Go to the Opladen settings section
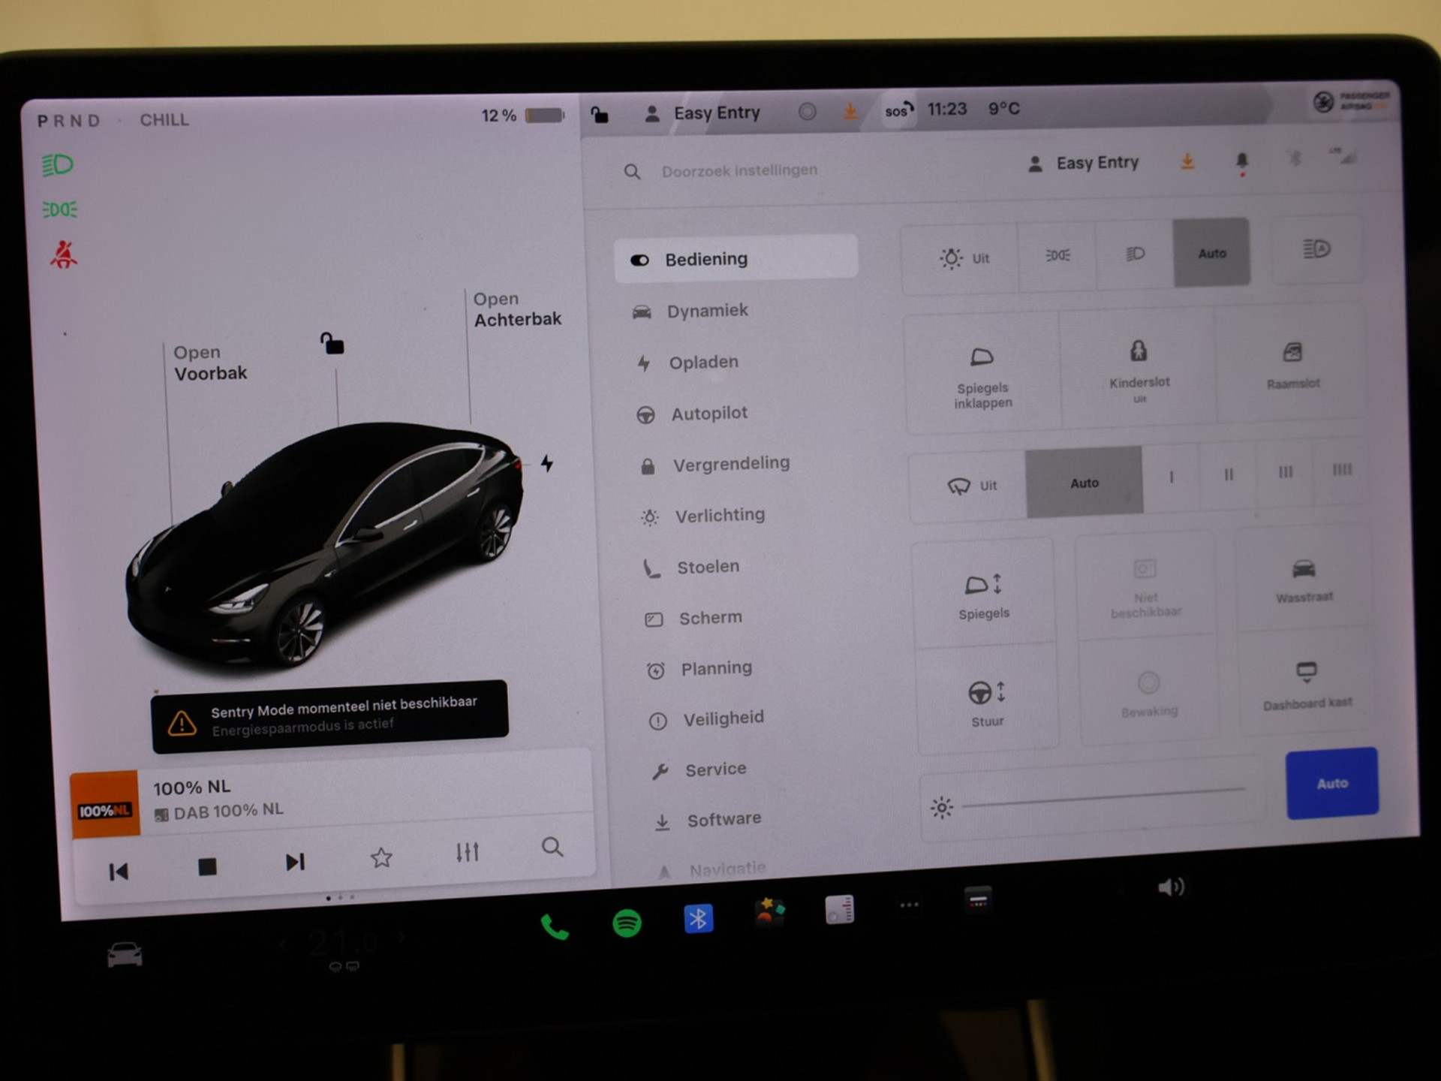The width and height of the screenshot is (1441, 1081). point(703,363)
